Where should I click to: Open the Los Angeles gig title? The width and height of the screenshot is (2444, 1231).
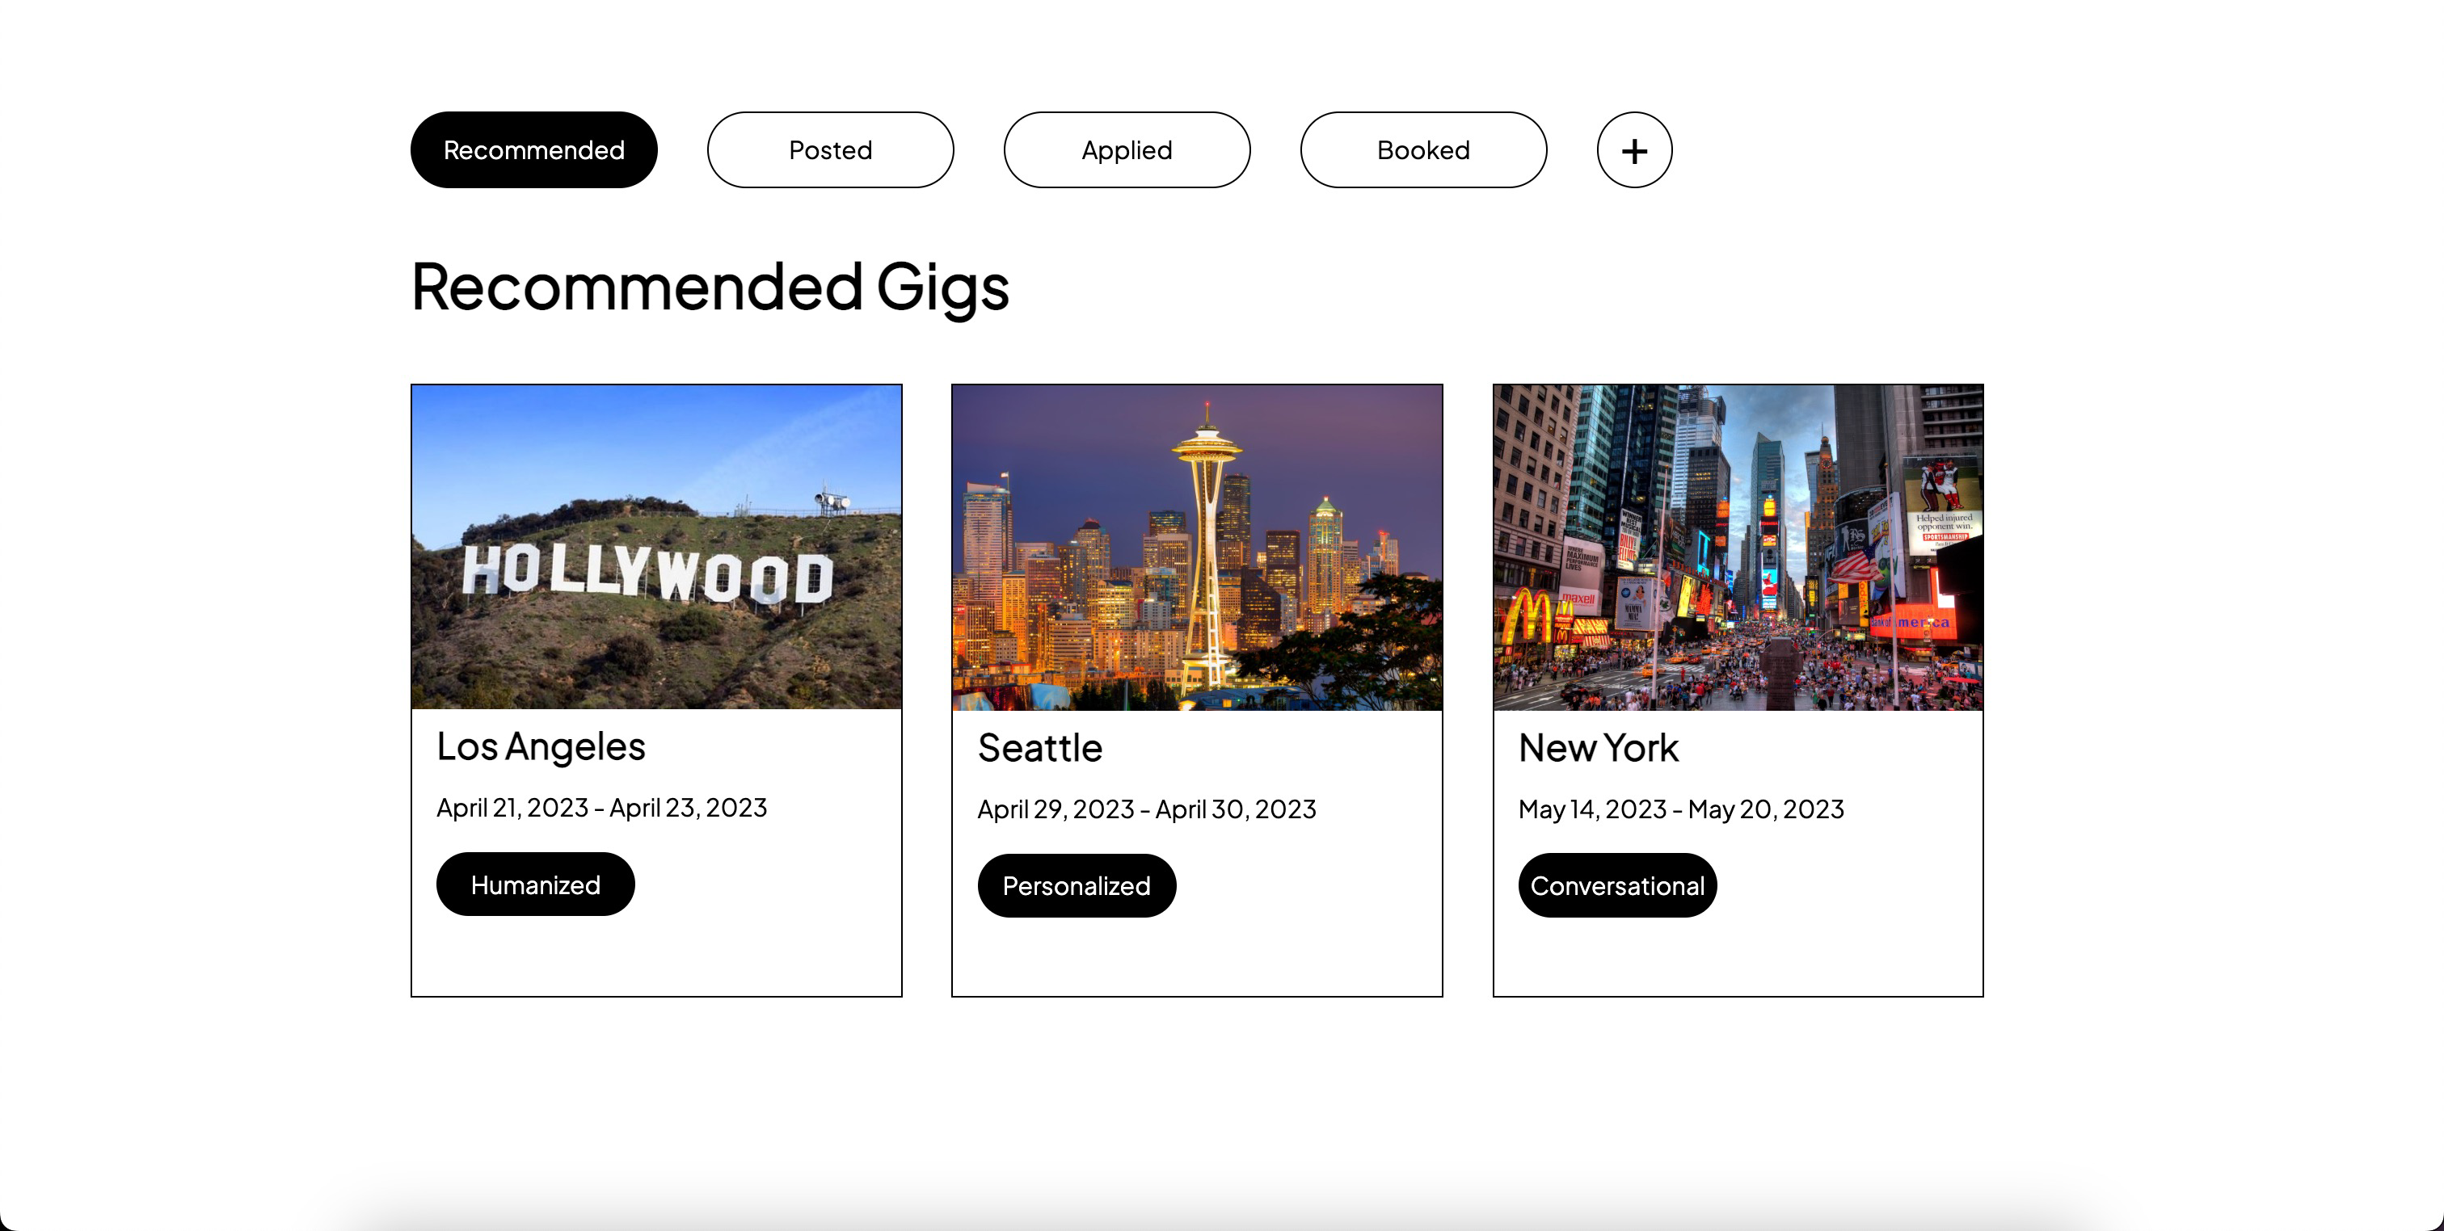click(541, 746)
